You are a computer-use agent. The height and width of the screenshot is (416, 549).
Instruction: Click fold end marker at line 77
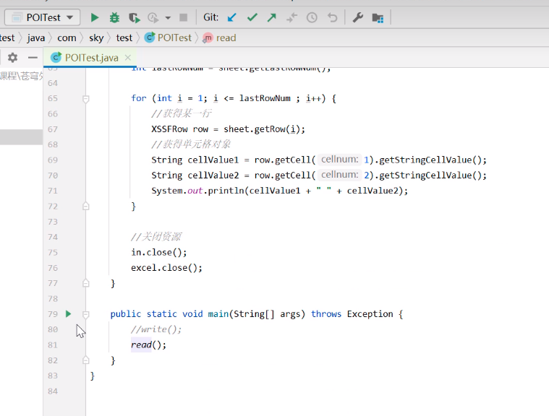pyautogui.click(x=86, y=283)
